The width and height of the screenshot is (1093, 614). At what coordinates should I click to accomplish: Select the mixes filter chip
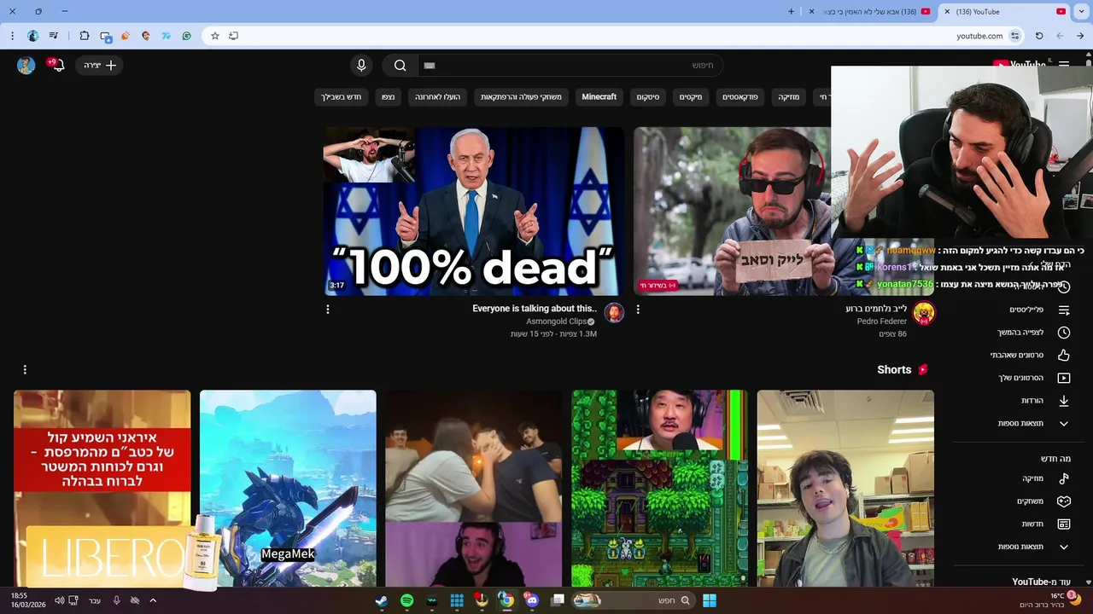690,97
